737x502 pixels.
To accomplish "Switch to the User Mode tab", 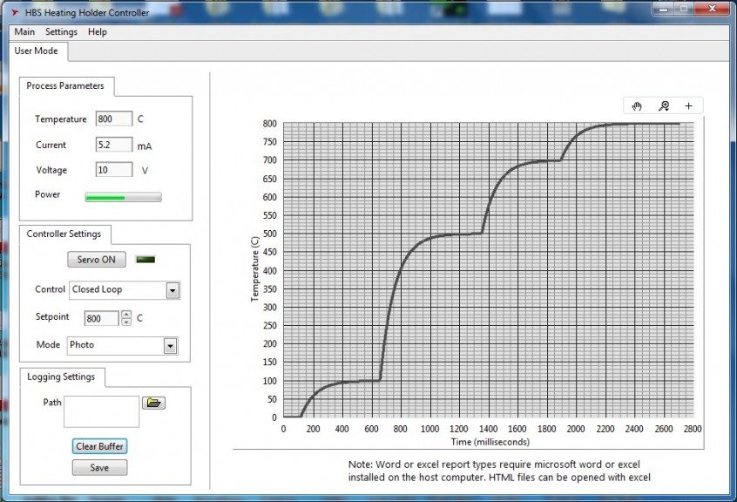I will point(36,51).
